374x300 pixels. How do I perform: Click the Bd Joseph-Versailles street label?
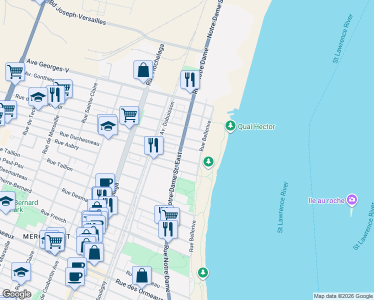point(77,12)
